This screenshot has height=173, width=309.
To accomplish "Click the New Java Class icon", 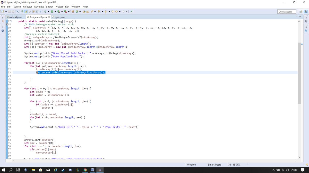I will pyautogui.click(x=77, y=12).
